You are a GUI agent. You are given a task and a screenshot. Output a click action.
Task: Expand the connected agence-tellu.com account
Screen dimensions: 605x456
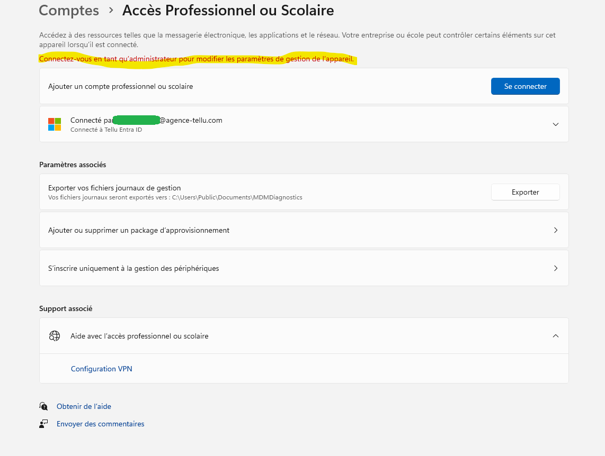coord(556,124)
